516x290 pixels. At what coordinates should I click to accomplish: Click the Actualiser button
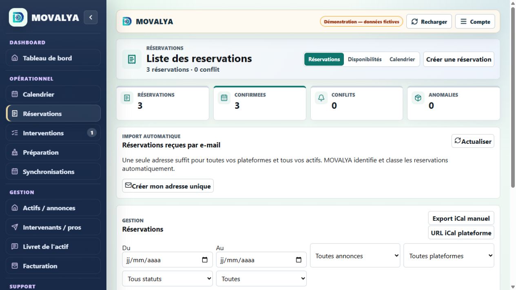coord(473,141)
